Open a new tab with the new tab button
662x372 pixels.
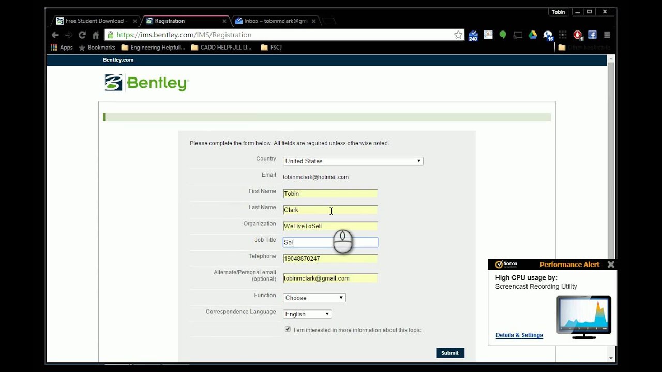329,21
